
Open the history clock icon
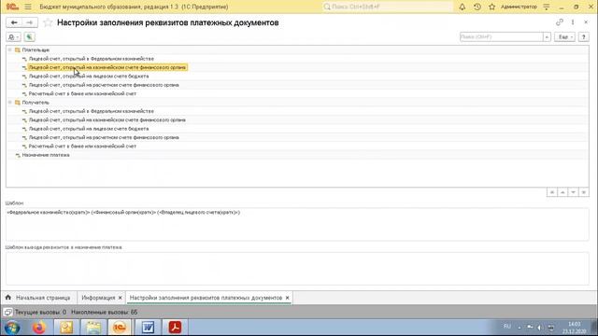477,7
